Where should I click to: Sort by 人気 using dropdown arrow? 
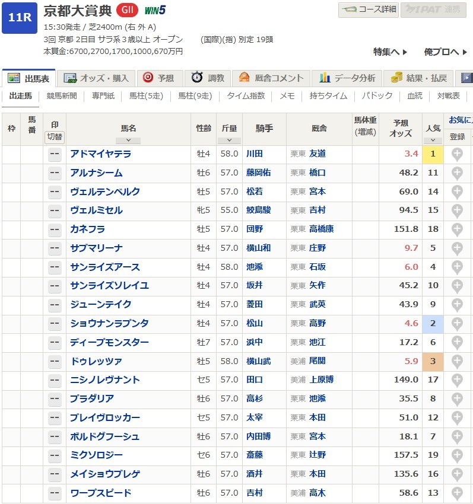click(433, 141)
